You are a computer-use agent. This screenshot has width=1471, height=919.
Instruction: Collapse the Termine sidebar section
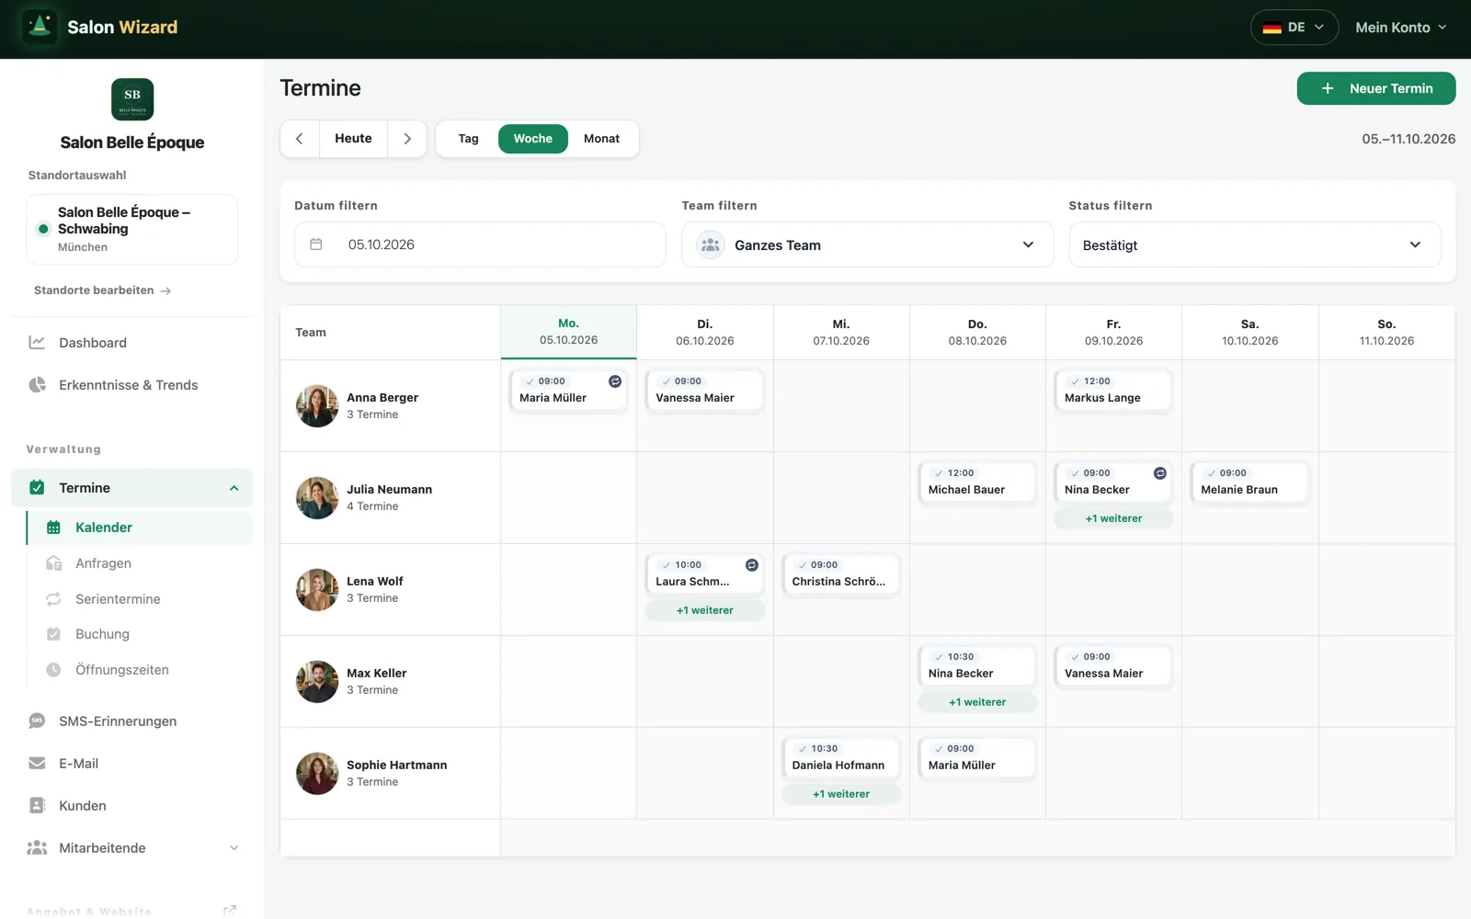[x=234, y=488]
